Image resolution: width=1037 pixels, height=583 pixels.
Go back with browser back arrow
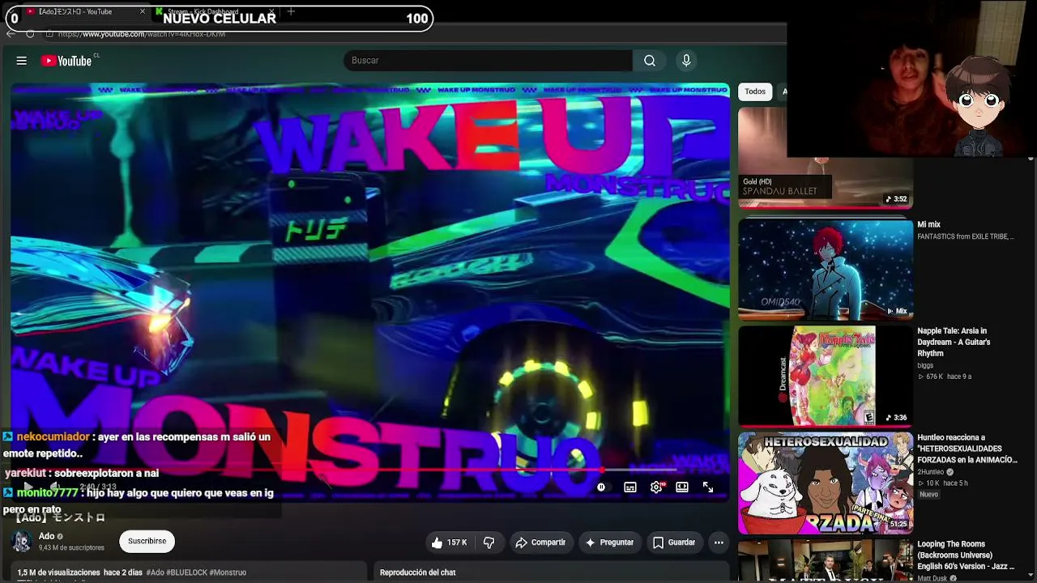11,34
